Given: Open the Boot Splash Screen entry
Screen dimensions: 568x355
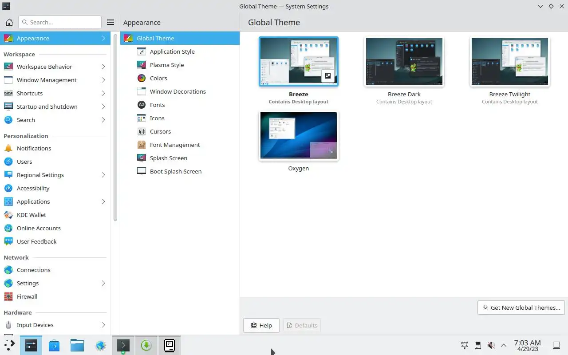Looking at the screenshot, I should (x=180, y=171).
